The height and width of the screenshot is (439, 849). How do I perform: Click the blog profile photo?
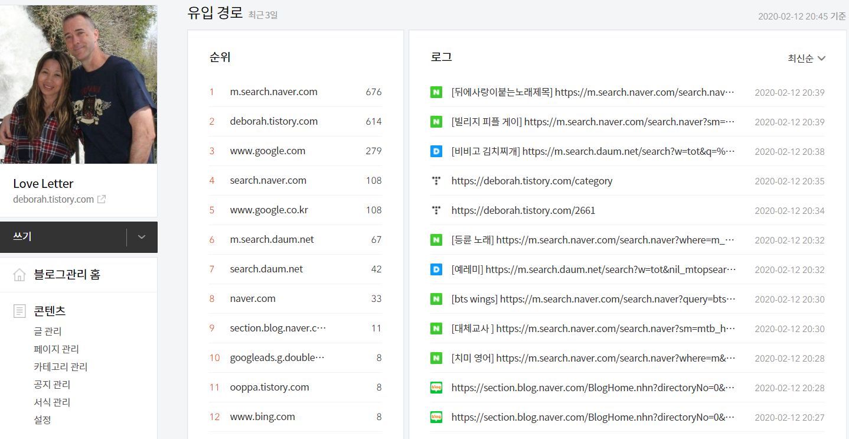tap(79, 84)
